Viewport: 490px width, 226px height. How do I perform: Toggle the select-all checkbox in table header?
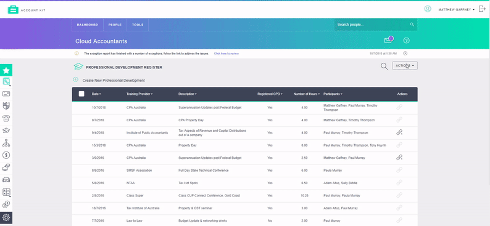tap(81, 94)
